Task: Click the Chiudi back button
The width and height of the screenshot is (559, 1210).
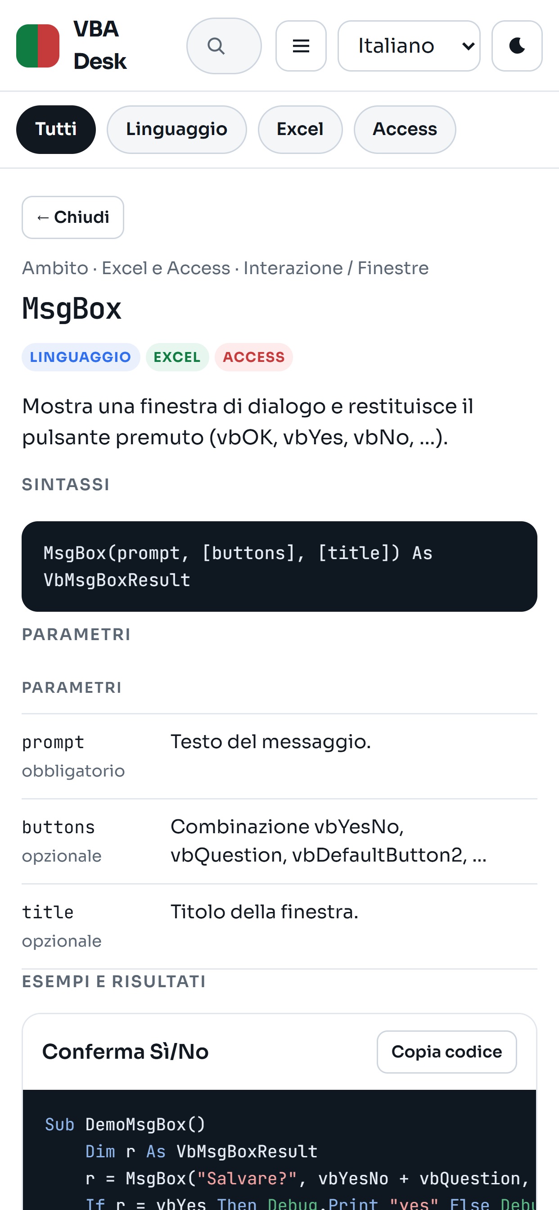Action: 73,217
